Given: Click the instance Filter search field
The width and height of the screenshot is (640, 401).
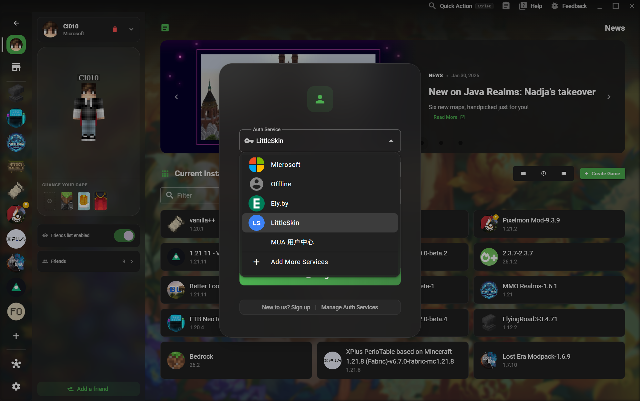Looking at the screenshot, I should [x=190, y=195].
